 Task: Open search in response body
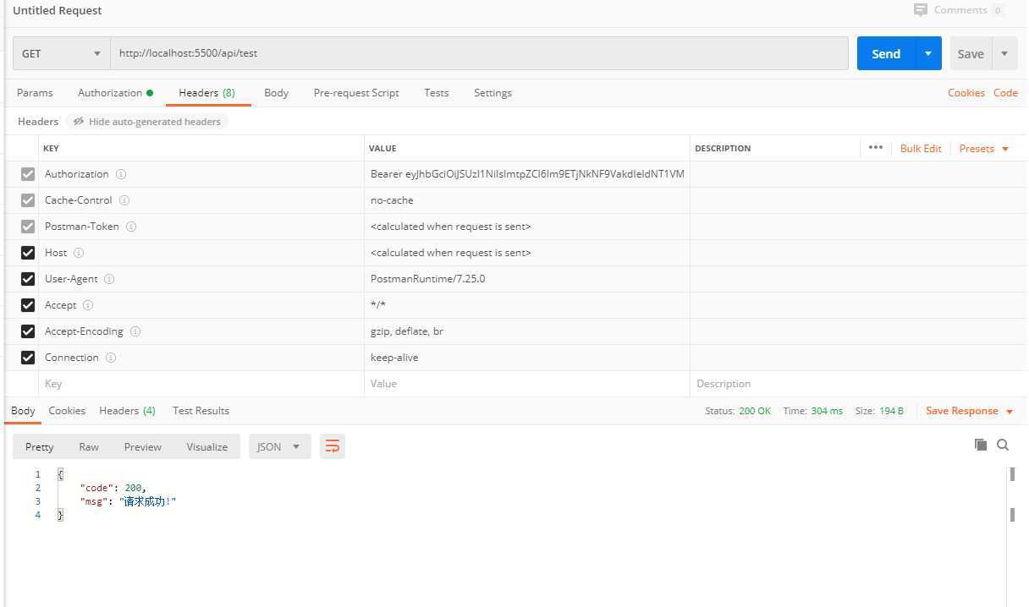(x=1003, y=445)
